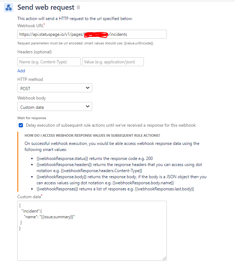Click the {{value.urlEncode}} hint text

click(x=138, y=43)
